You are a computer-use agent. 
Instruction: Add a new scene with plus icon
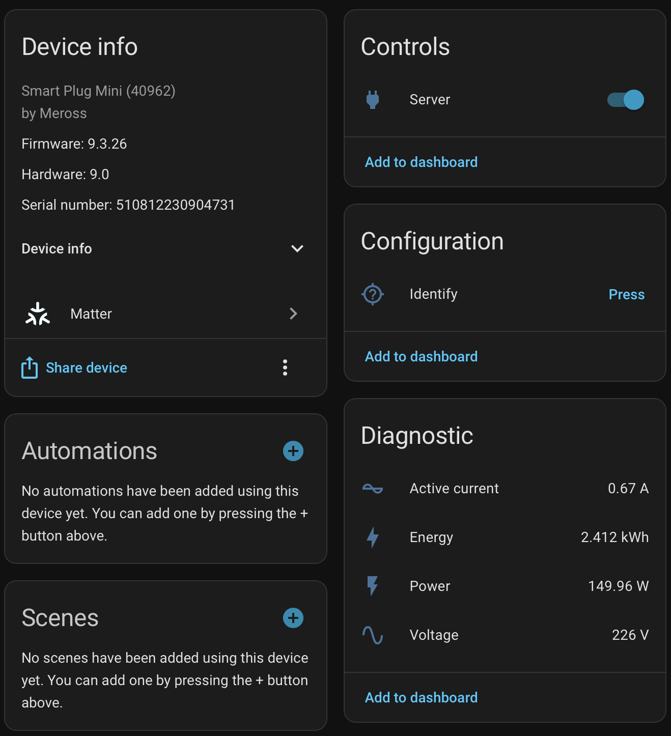293,618
